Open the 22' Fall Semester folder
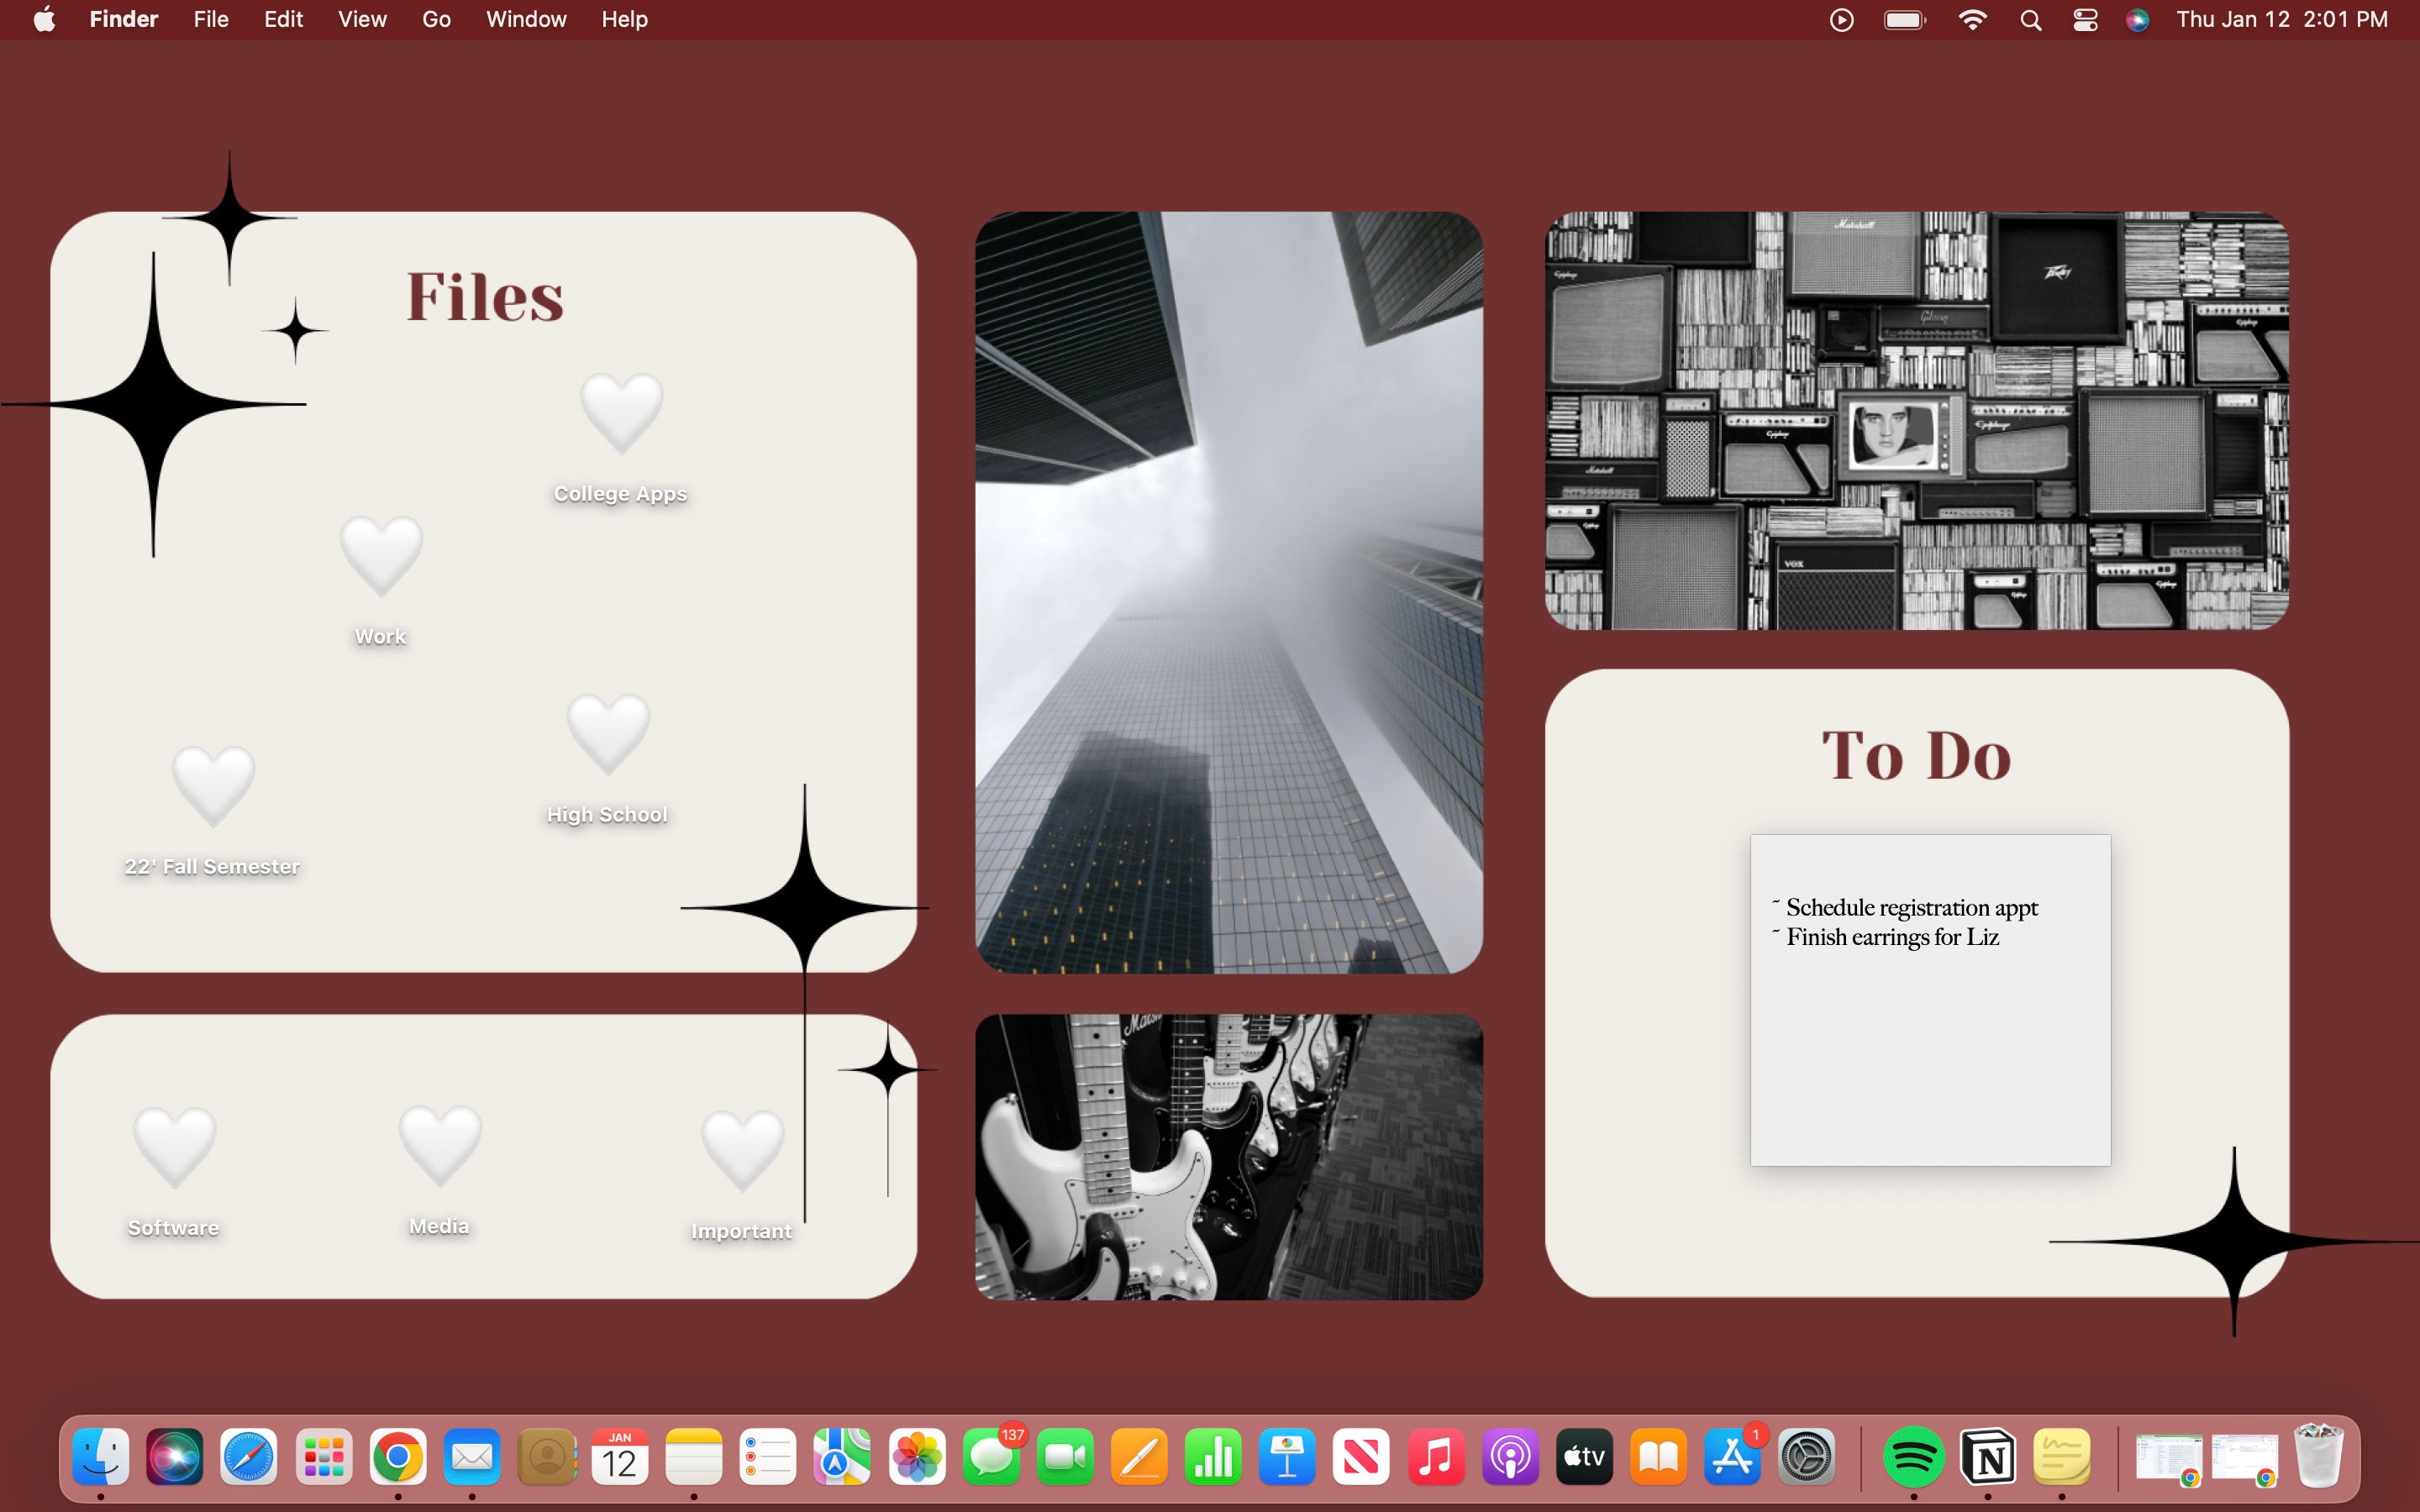The image size is (2420, 1512). click(x=212, y=790)
